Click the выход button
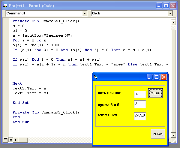 click(158, 134)
